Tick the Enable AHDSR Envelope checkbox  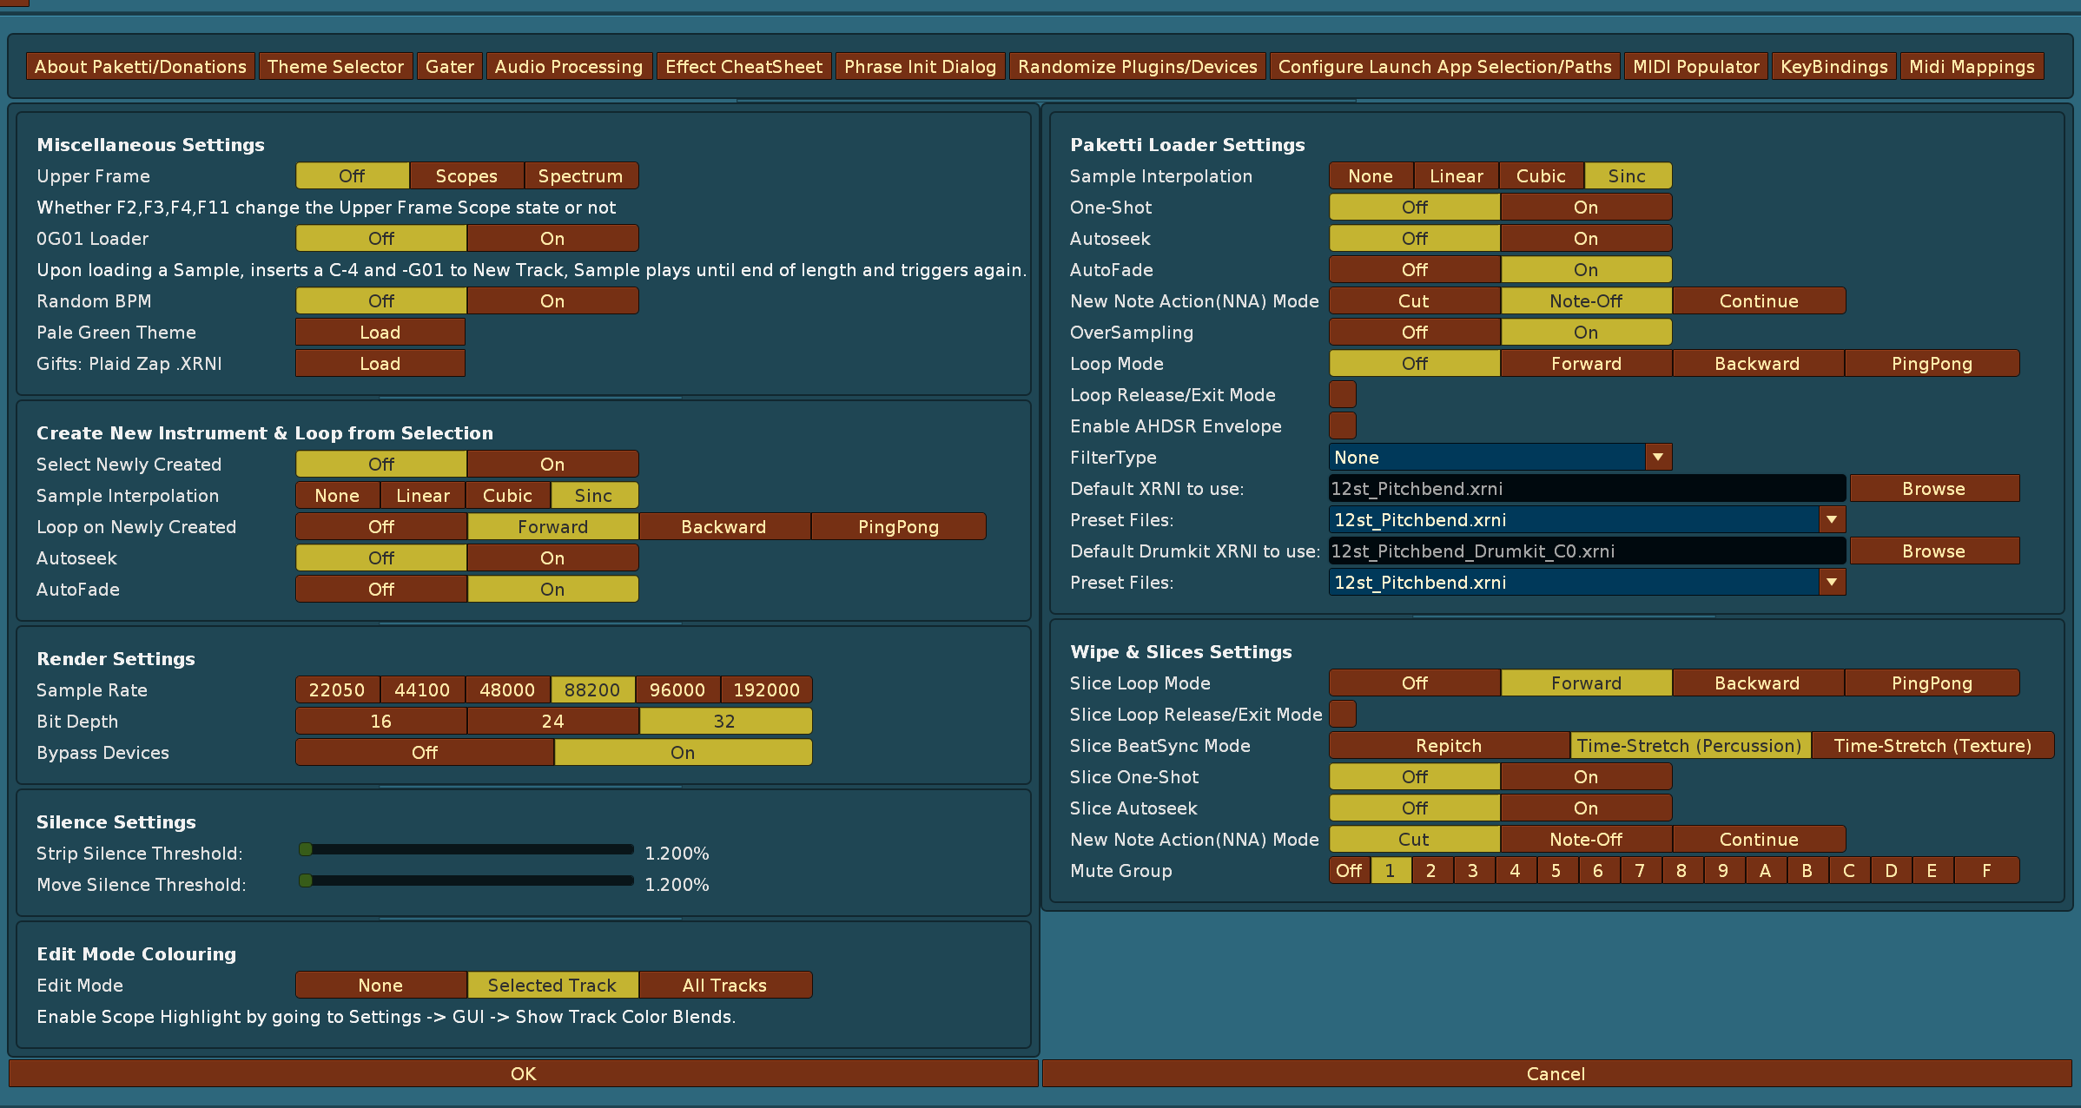[1342, 425]
